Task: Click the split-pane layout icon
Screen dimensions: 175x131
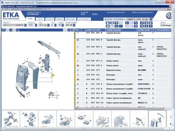Action: point(69,30)
